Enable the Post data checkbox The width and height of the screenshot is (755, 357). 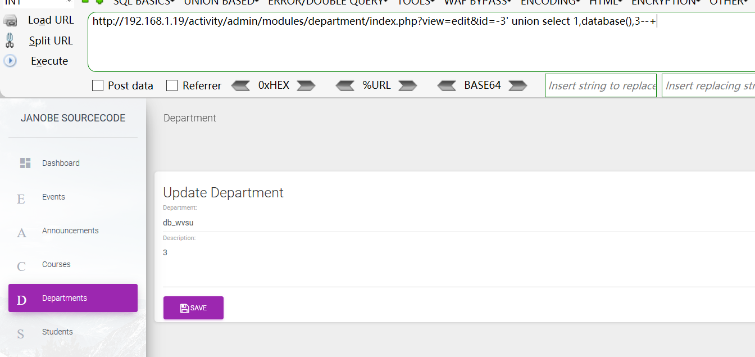point(98,85)
